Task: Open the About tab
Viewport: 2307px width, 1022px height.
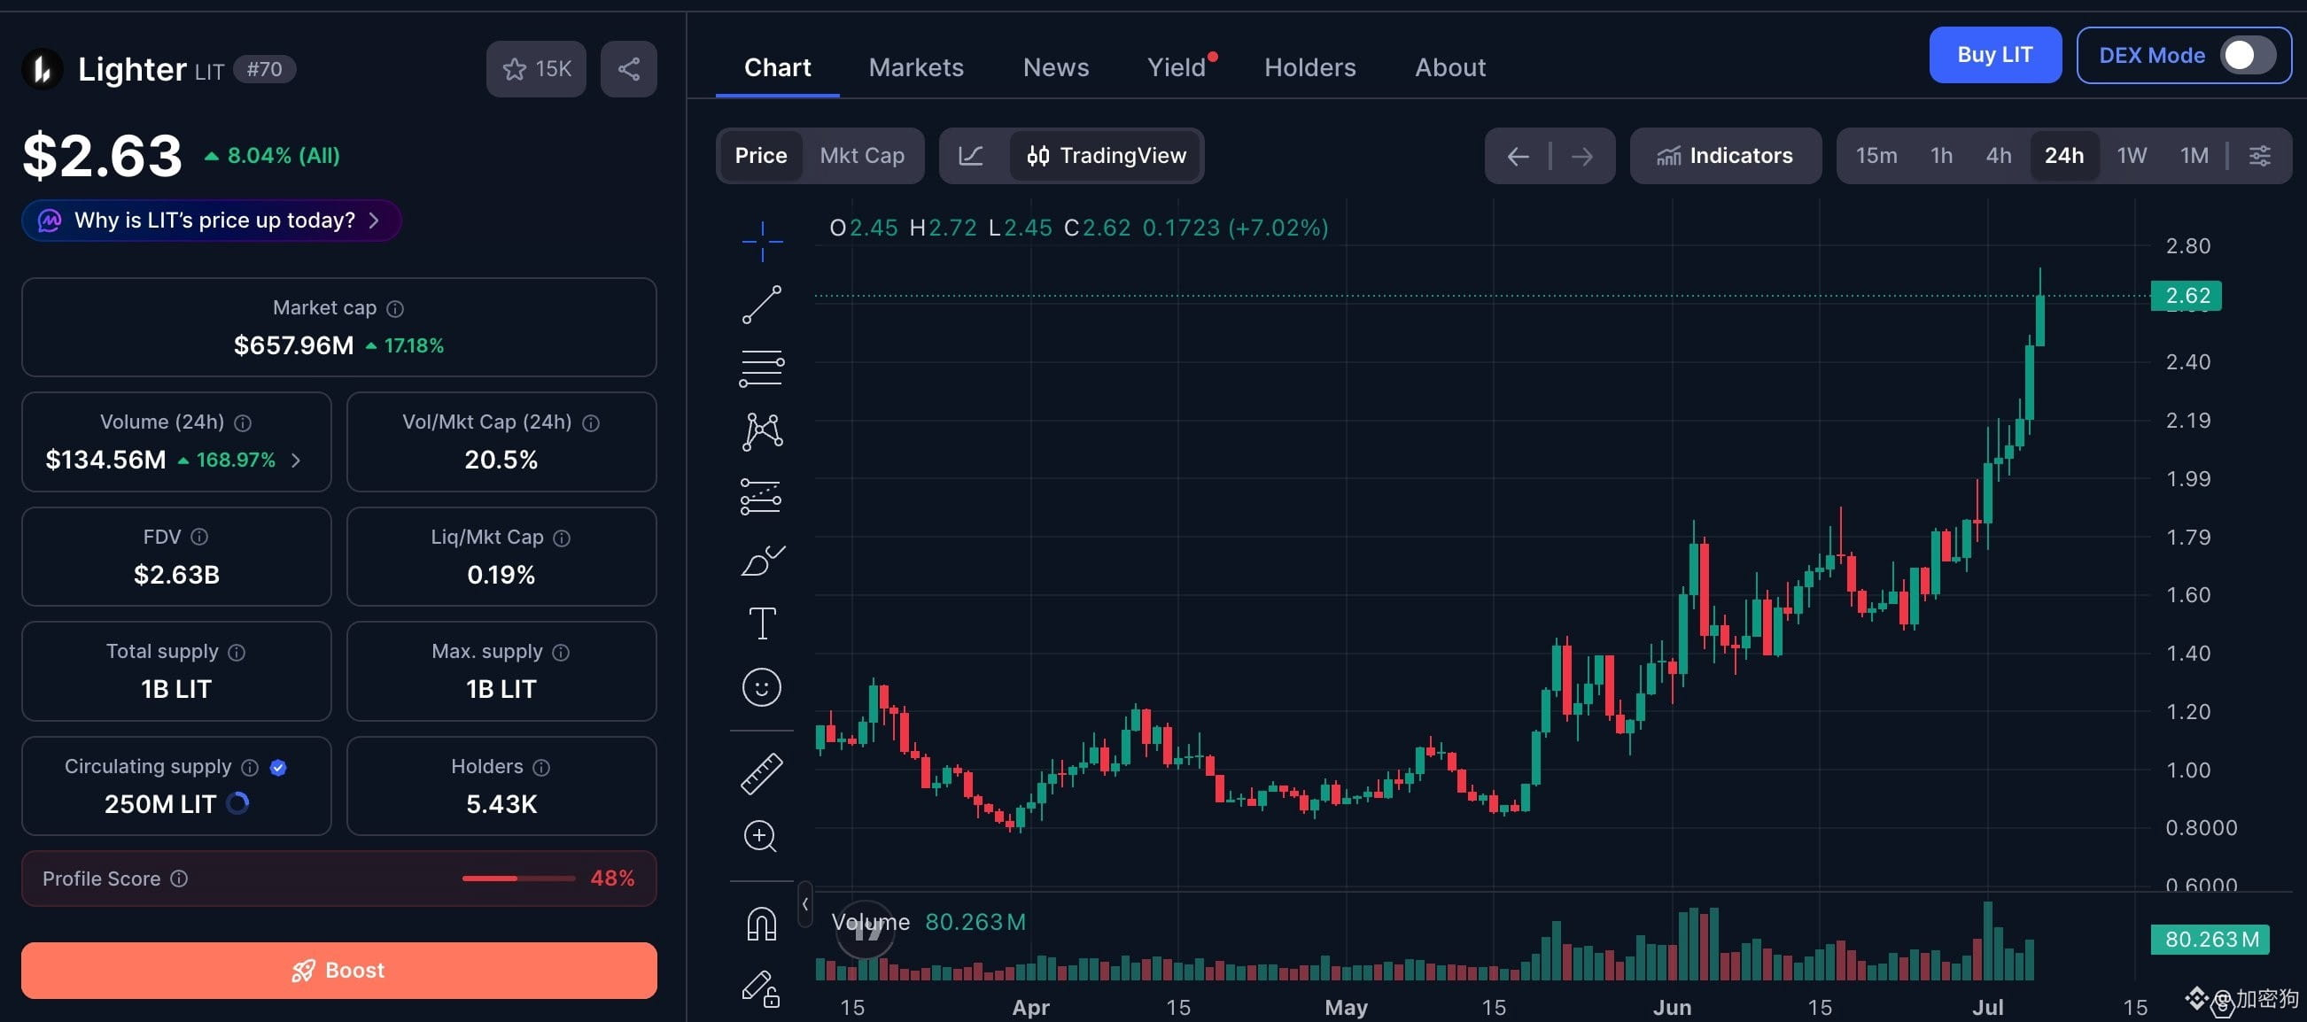Action: [x=1450, y=68]
